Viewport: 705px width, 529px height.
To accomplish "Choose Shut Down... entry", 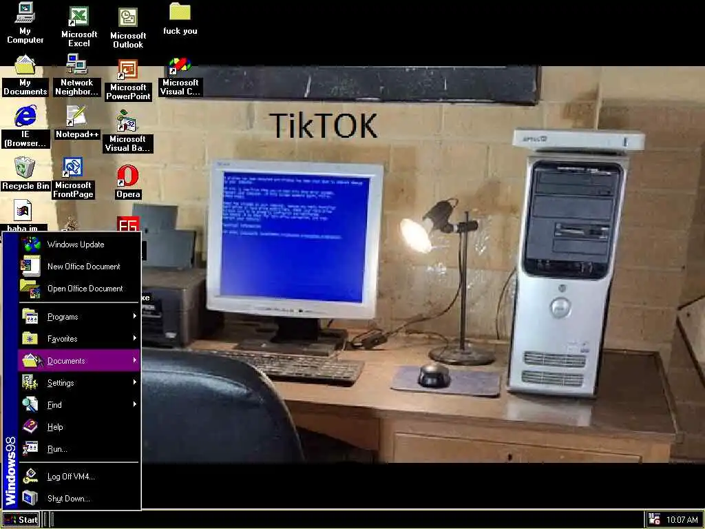I will [79, 499].
